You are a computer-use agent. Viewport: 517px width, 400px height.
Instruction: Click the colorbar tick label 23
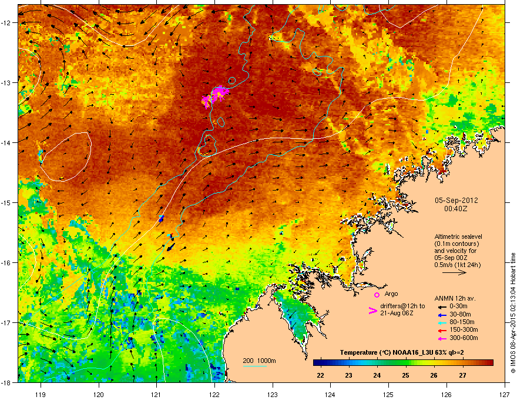tap(348, 375)
